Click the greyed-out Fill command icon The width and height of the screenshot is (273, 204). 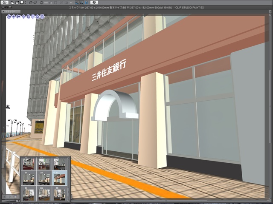51,3
